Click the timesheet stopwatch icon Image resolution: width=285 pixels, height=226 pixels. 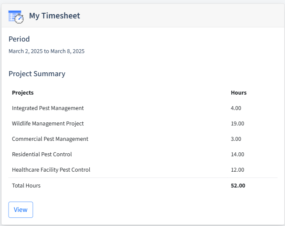16,17
